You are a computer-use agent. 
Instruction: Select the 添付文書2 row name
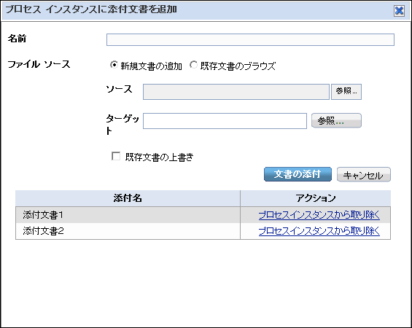pyautogui.click(x=43, y=231)
